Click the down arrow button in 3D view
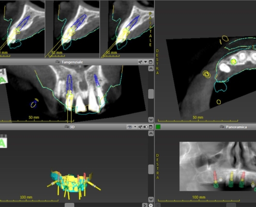The width and height of the screenshot is (256, 207). click(x=151, y=200)
